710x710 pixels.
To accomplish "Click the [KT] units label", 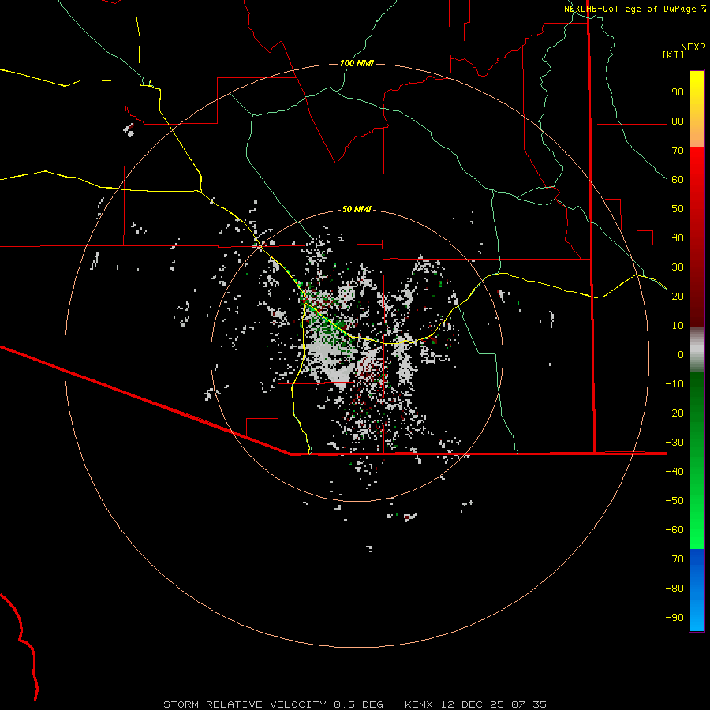I will [x=674, y=54].
